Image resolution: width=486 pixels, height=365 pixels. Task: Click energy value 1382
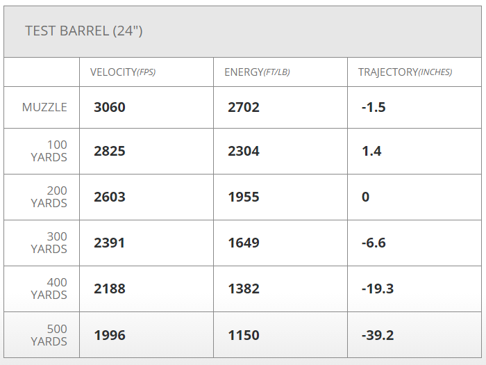click(244, 289)
